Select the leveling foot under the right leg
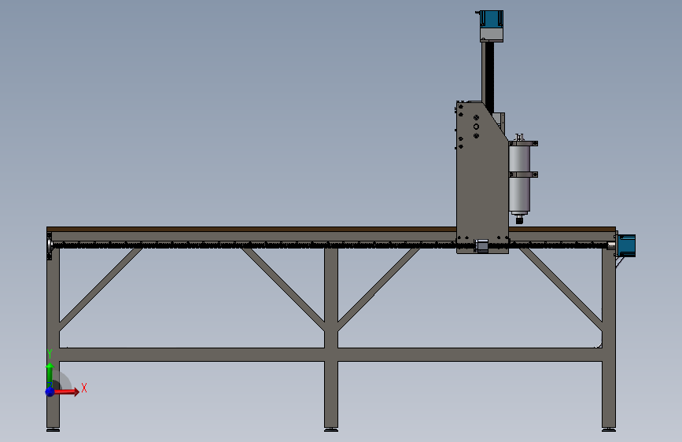This screenshot has width=682, height=442. pyautogui.click(x=609, y=430)
